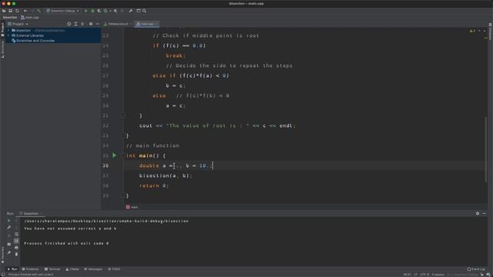Go to previous highlighted error arrow
This screenshot has height=277, width=493.
[479, 31]
